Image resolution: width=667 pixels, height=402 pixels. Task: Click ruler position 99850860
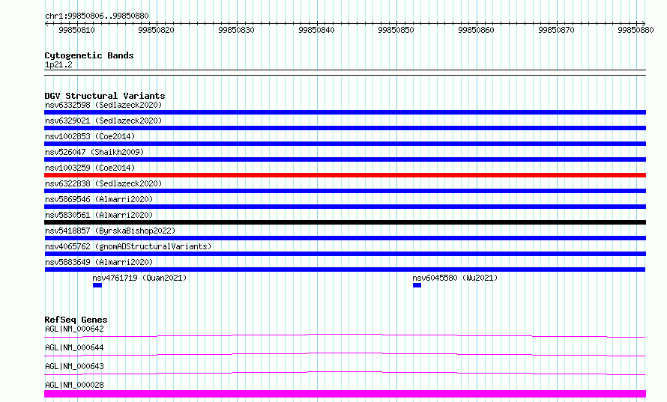[476, 30]
